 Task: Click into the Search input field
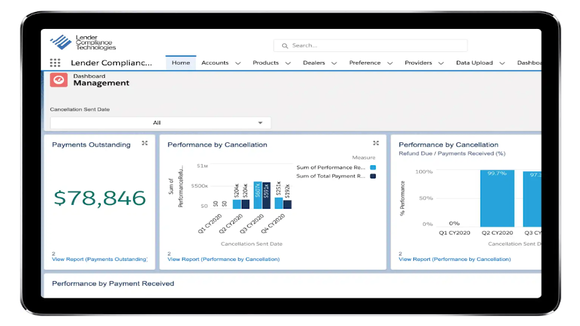376,46
